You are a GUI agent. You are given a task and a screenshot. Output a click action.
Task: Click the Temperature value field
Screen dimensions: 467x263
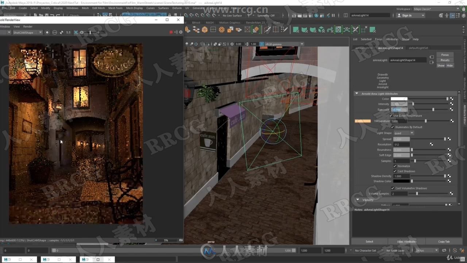pyautogui.click(x=399, y=121)
